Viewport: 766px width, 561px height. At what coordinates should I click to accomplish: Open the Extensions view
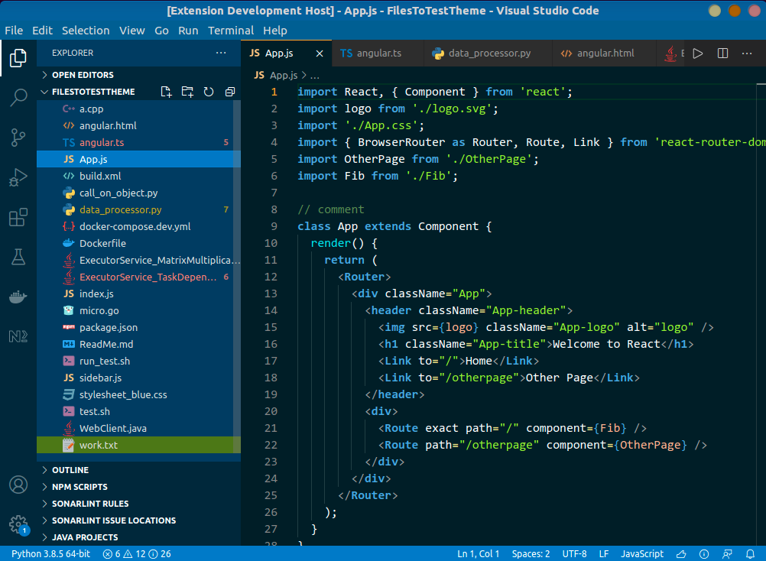point(18,217)
